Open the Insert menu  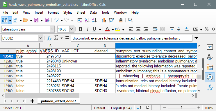(39, 12)
